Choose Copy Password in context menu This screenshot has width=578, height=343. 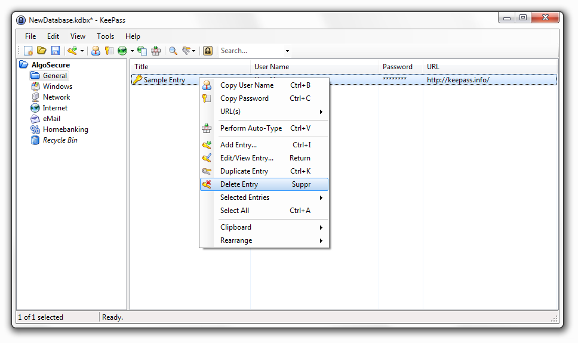click(264, 98)
